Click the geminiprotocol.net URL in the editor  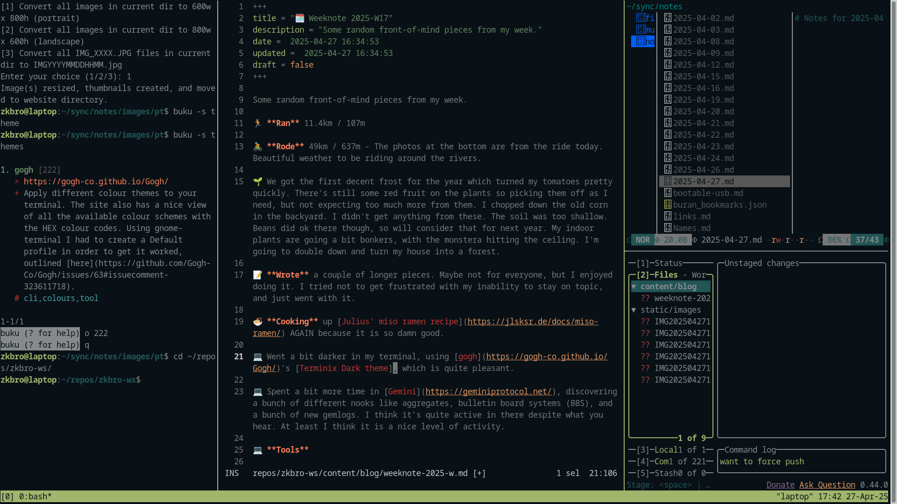tap(488, 391)
